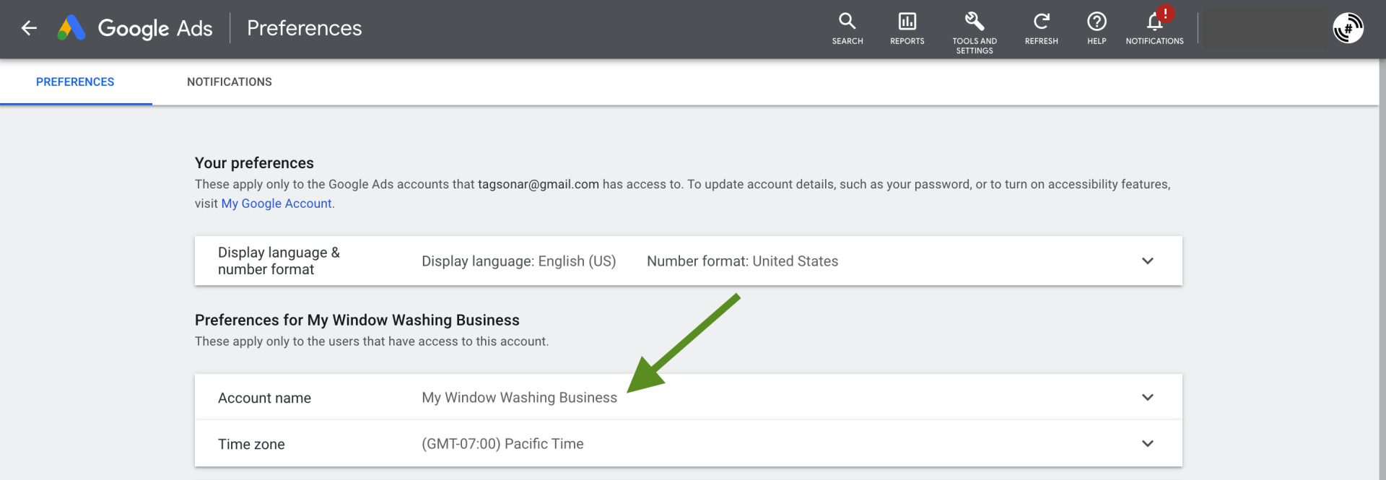The image size is (1386, 480).
Task: Click the Display language & number format label
Action: pos(279,261)
